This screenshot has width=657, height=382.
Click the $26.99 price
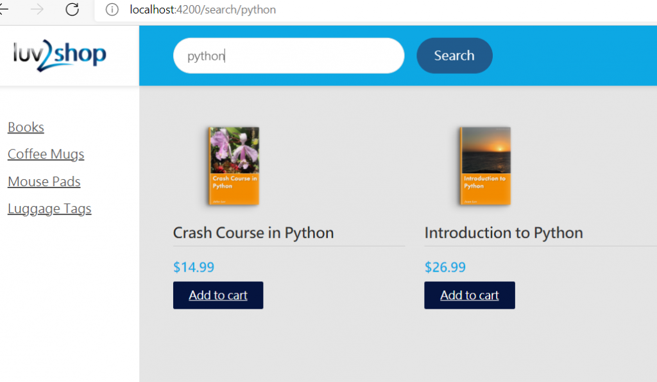click(445, 267)
